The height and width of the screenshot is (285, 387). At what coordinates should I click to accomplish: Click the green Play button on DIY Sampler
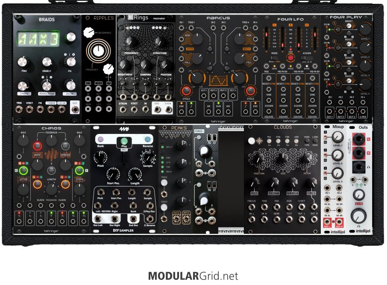click(124, 141)
